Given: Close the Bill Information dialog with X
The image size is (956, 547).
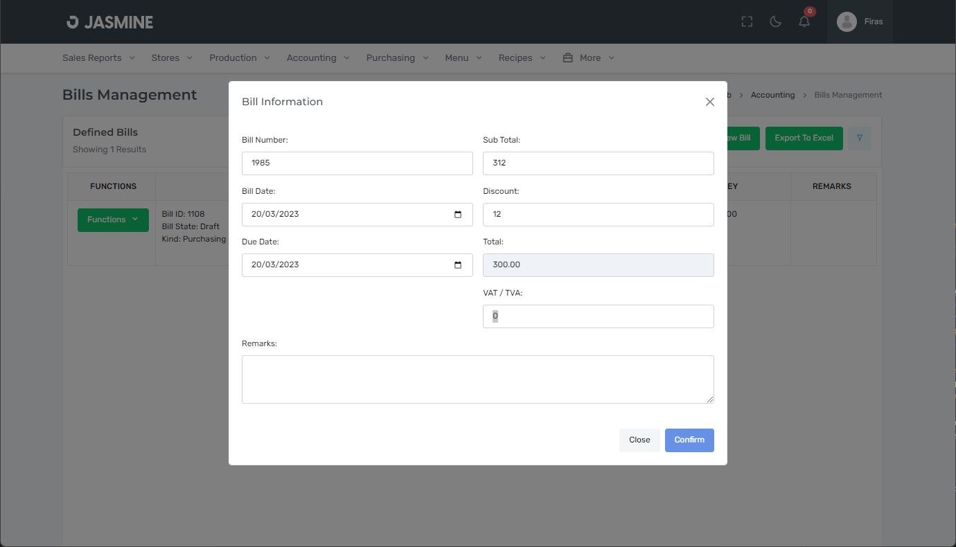Looking at the screenshot, I should (x=709, y=102).
